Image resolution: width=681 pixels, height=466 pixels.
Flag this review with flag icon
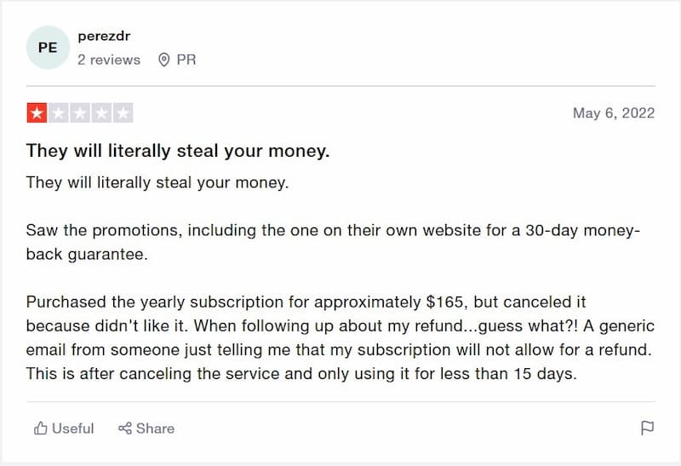(647, 428)
